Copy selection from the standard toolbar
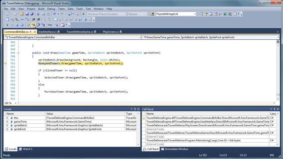283x159 pixels. tap(43, 14)
